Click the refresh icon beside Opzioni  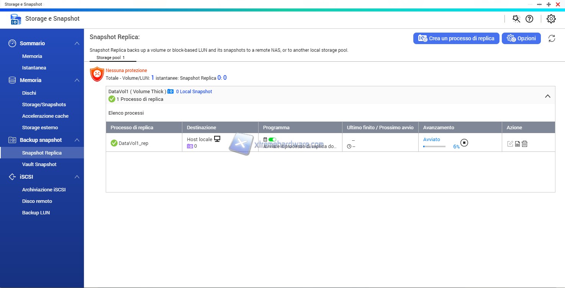click(x=552, y=38)
